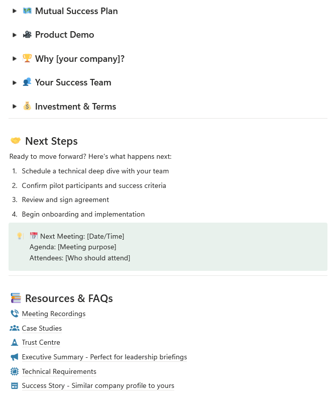Viewport: 335px width, 397px height.
Task: Expand the Your Success Team toggle
Action: 15,82
